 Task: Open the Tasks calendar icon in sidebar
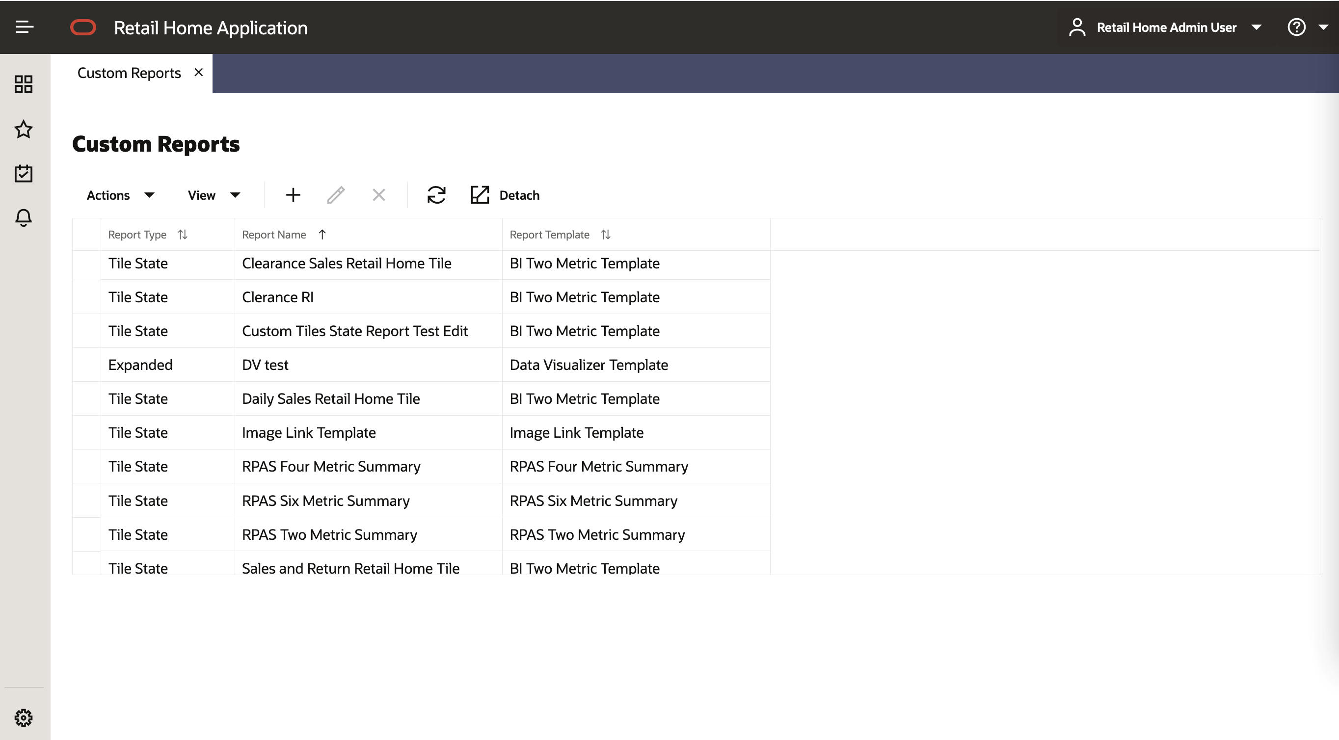click(x=24, y=174)
